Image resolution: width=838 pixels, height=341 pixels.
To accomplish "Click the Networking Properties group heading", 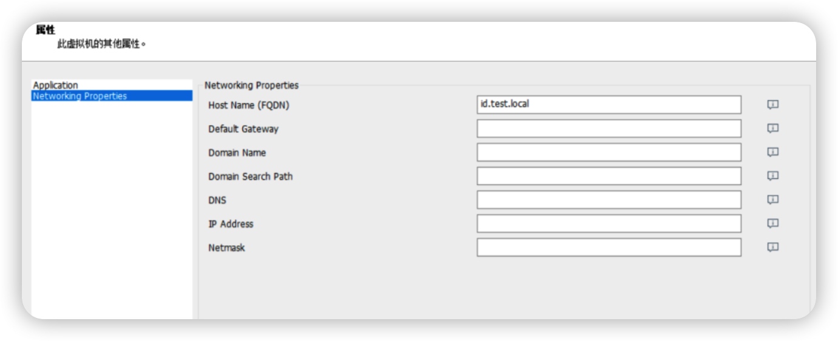I will click(x=251, y=86).
